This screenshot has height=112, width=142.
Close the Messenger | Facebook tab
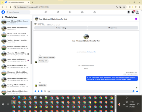tap(28, 2)
